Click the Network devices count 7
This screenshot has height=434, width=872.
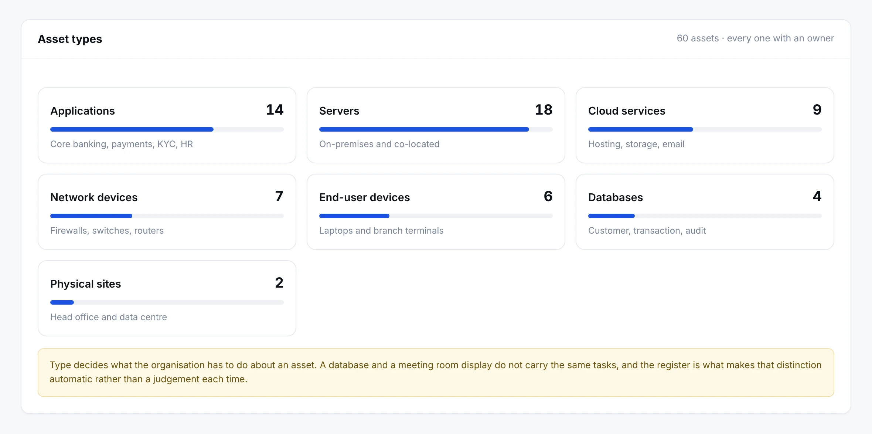[x=279, y=196]
